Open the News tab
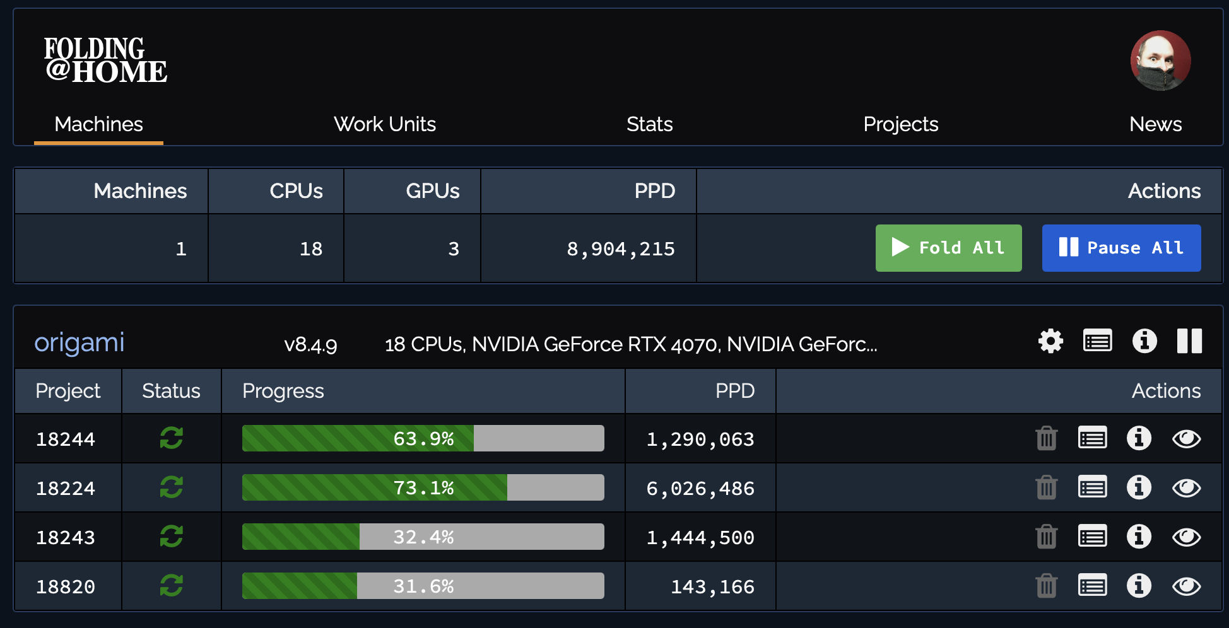 [x=1155, y=124]
